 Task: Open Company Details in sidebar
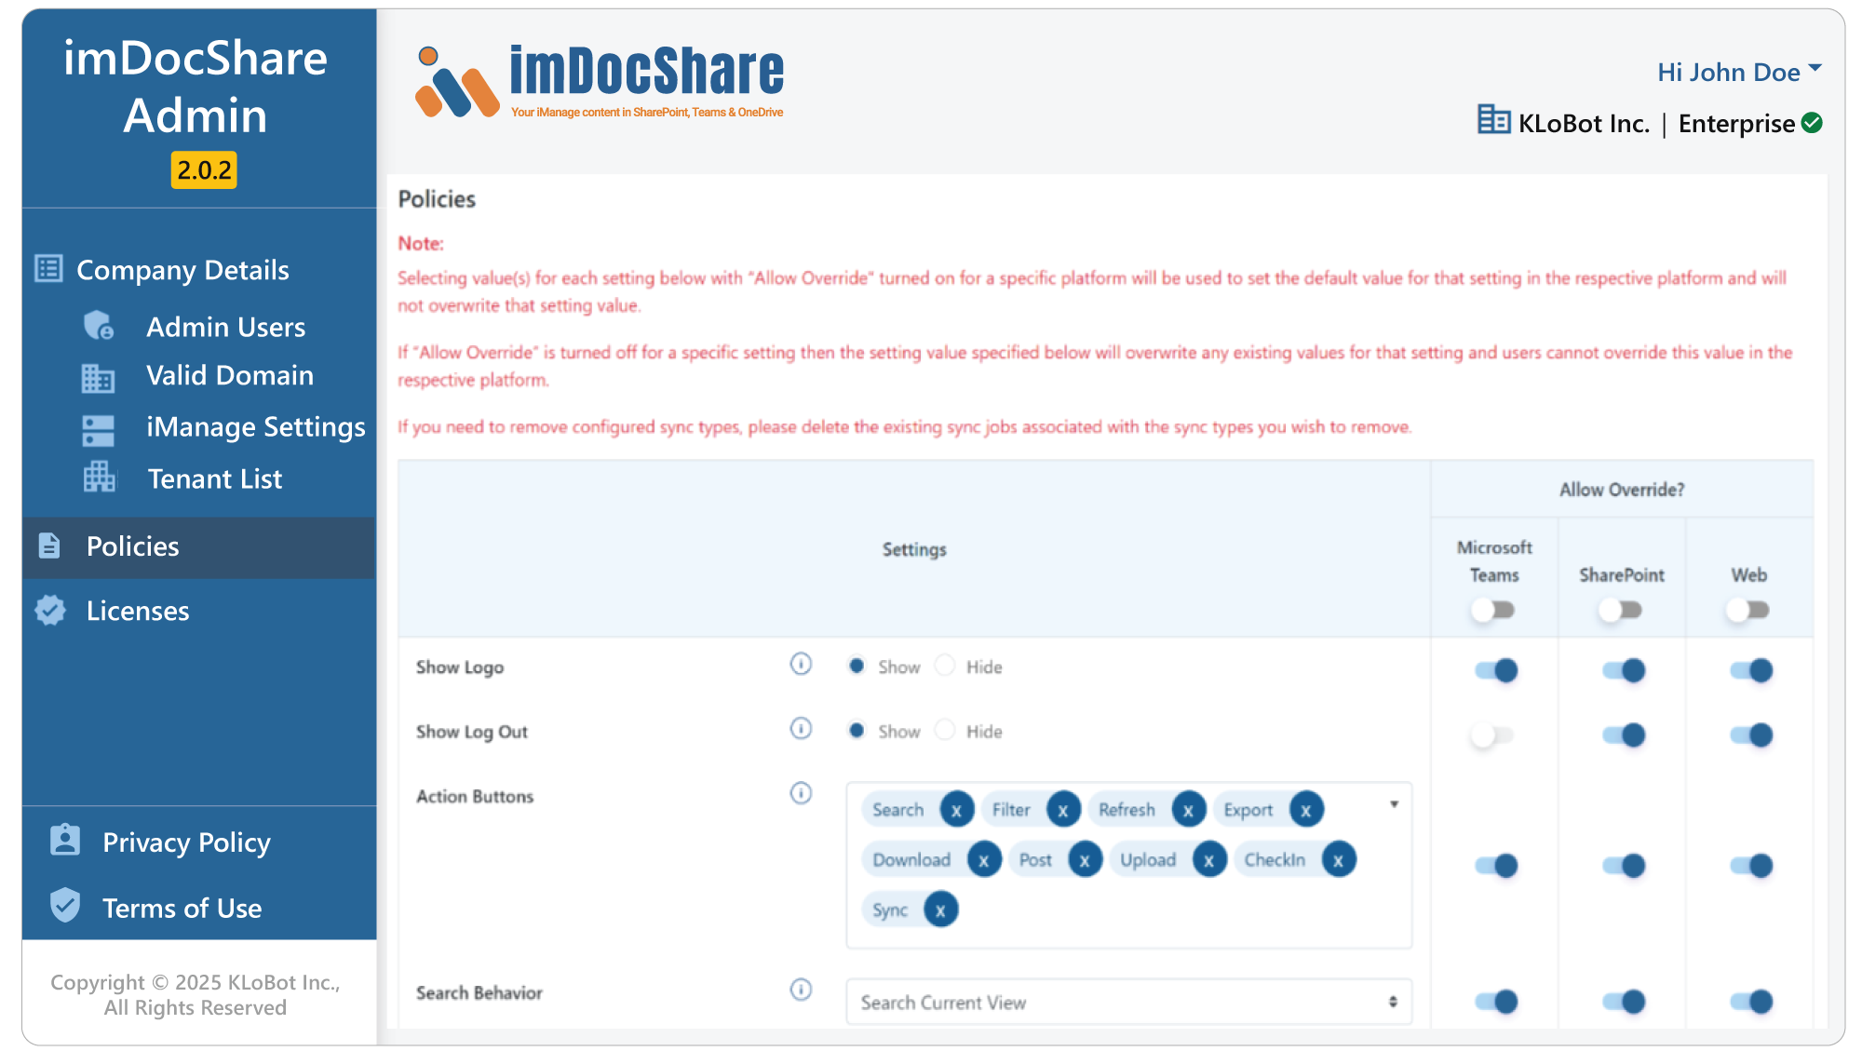pos(182,270)
